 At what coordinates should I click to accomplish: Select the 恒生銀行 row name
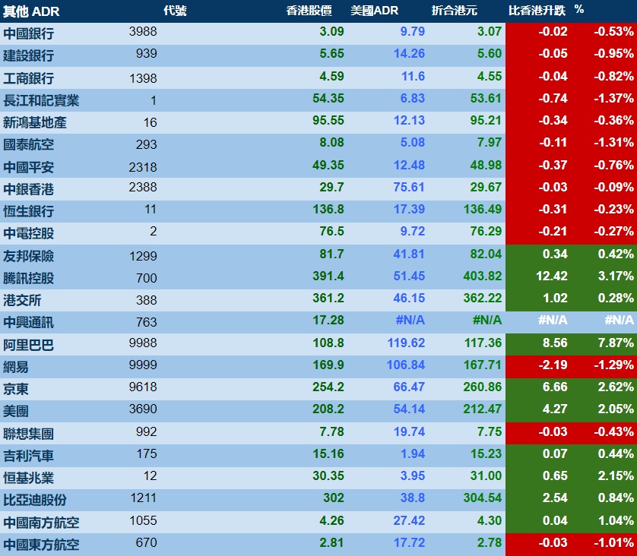pos(28,211)
